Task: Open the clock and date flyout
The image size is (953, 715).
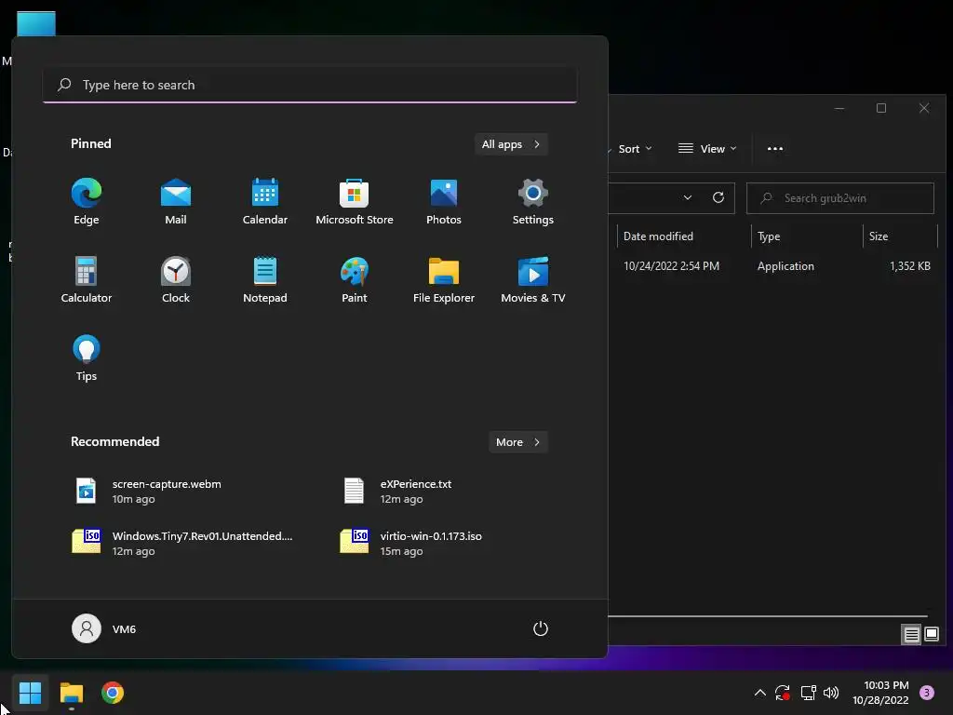Action: pyautogui.click(x=880, y=693)
